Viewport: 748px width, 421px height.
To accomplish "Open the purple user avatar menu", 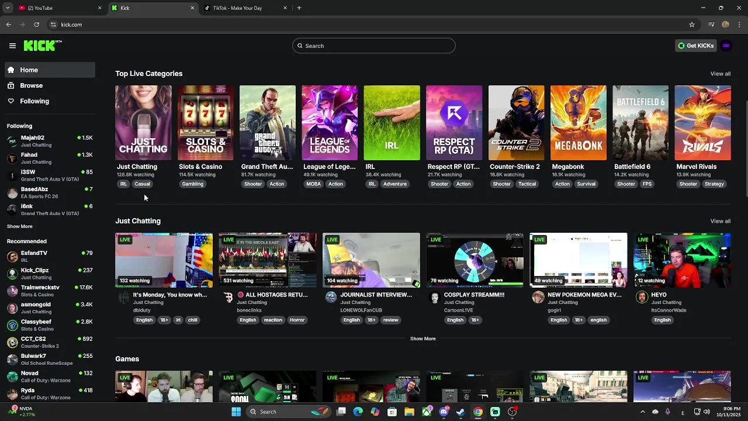I will click(726, 46).
